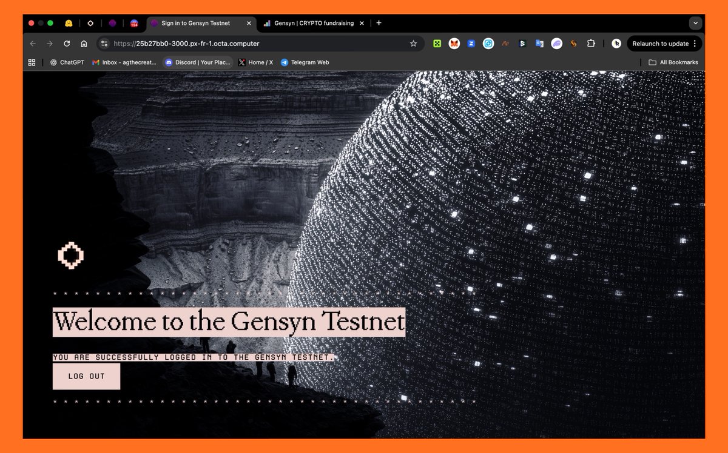Screen dimensions: 728x453
Task: Expand the tab search dropdown arrow
Action: click(695, 23)
